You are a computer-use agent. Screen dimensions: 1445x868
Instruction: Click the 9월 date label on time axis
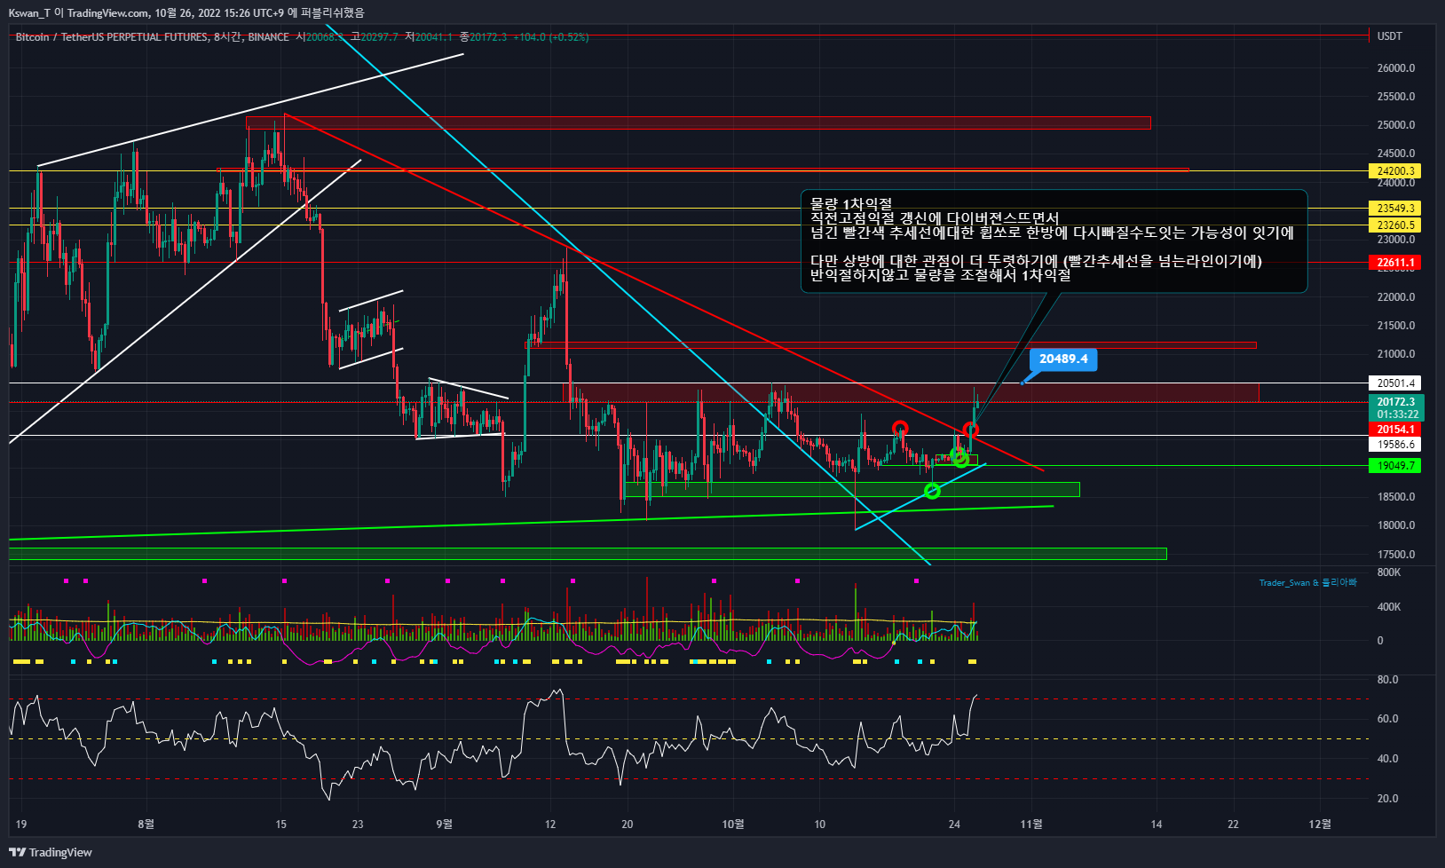point(445,825)
